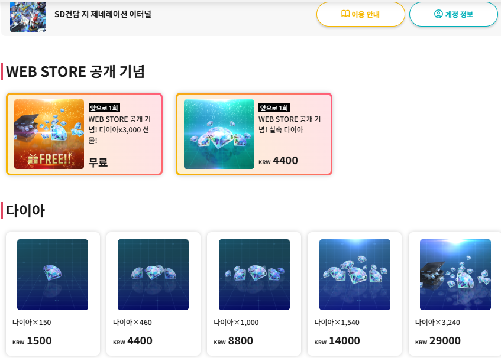
Task: Select the 다이아×1,540 diamond image
Action: pyautogui.click(x=355, y=275)
